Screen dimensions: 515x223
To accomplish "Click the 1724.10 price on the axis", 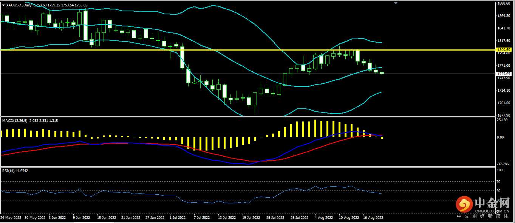I will [504, 91].
